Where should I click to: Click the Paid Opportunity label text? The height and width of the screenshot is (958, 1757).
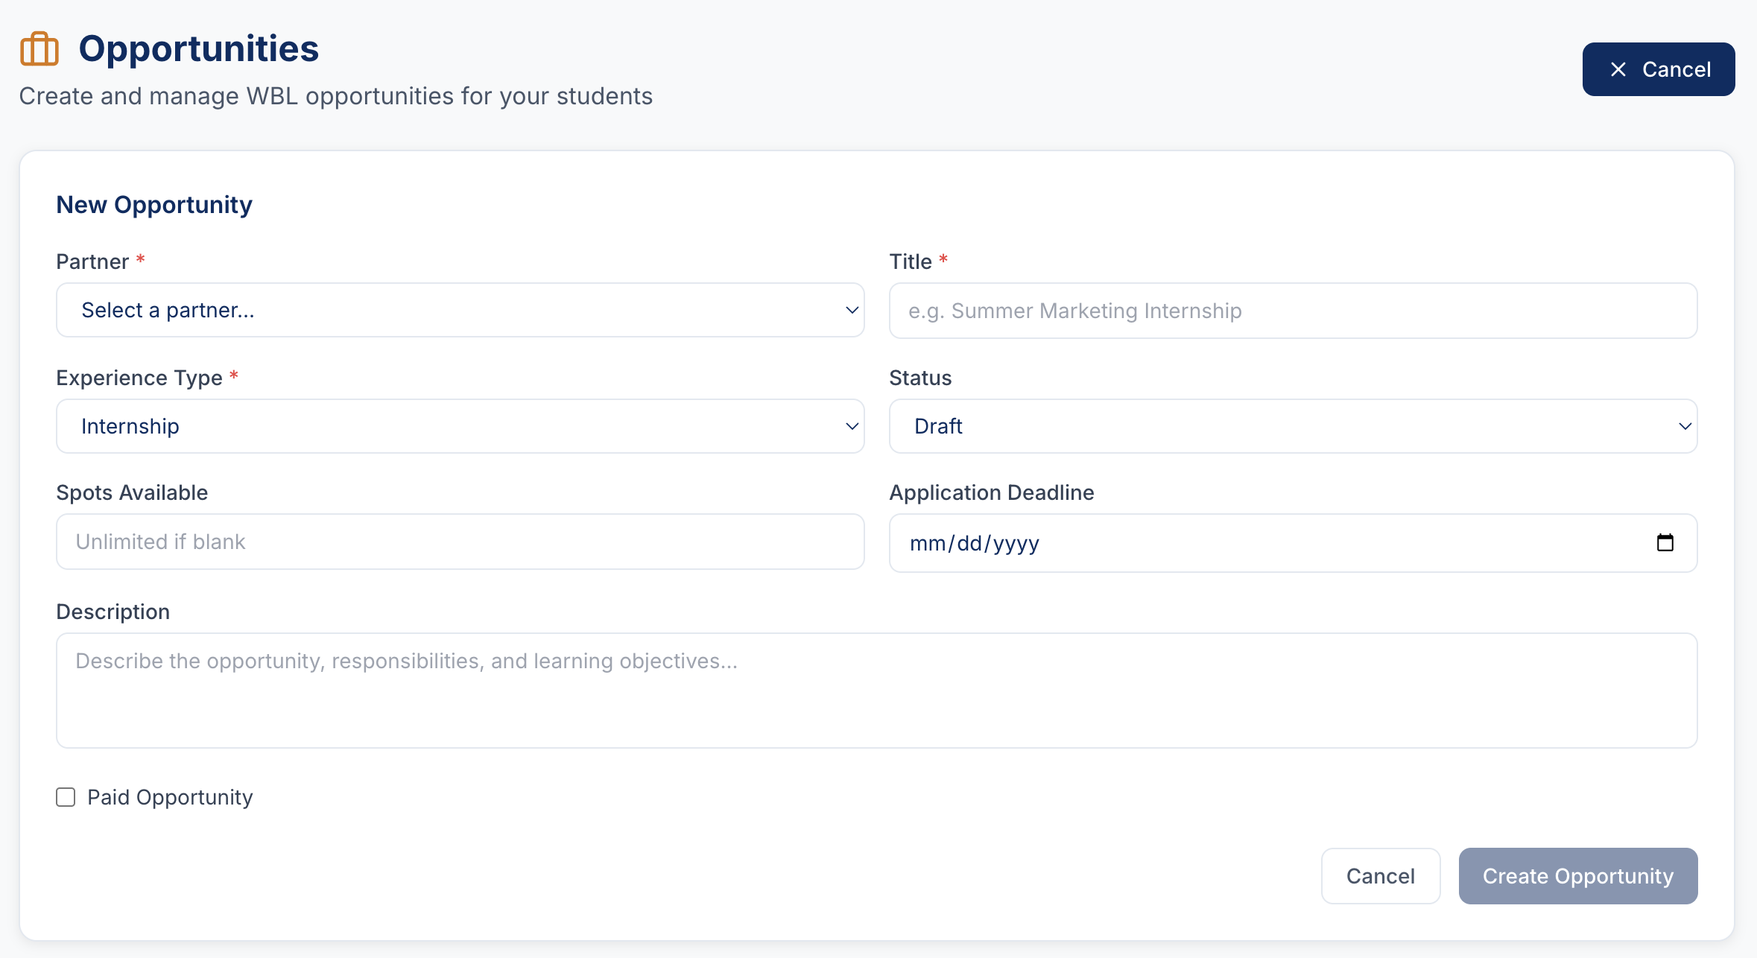(170, 797)
